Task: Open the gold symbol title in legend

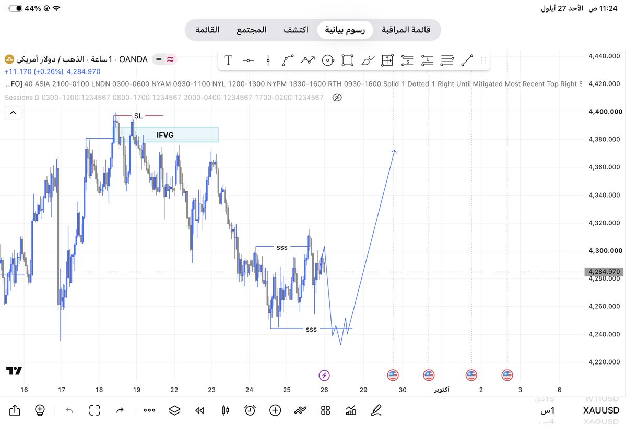Action: pyautogui.click(x=76, y=59)
